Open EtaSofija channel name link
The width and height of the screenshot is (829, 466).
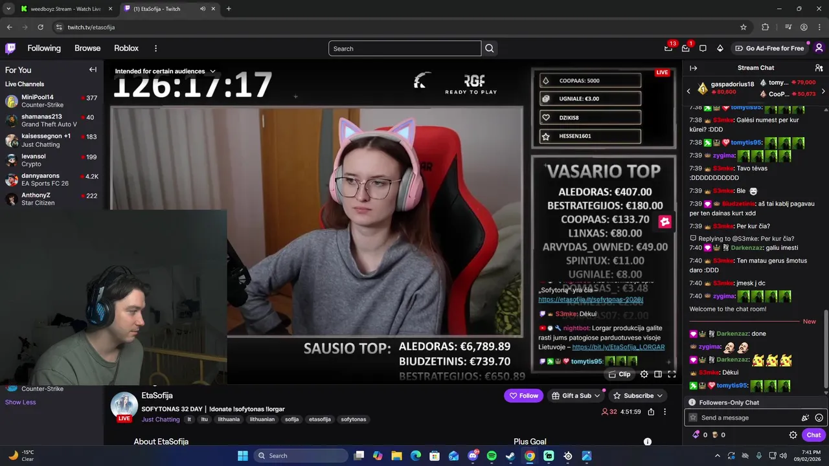point(157,395)
